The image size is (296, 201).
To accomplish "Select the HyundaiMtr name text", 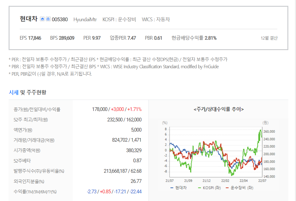I will coord(85,19).
